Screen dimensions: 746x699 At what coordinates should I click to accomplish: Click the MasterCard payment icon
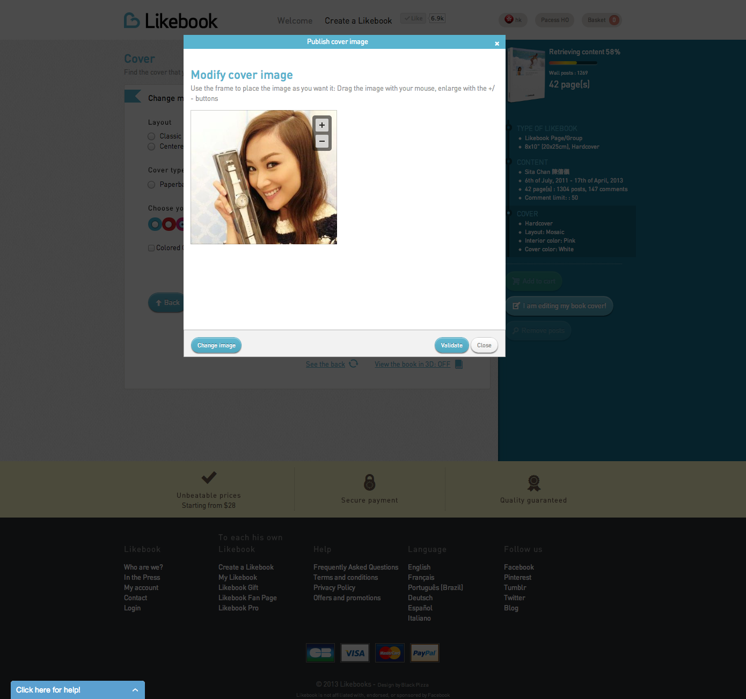[390, 653]
